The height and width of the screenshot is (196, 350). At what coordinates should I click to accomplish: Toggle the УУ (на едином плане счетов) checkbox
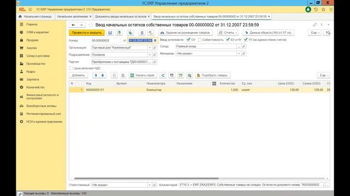(x=246, y=40)
